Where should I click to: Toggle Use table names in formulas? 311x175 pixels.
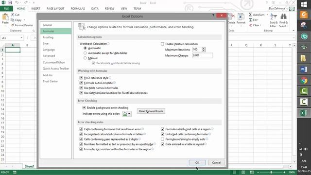[x=81, y=87]
